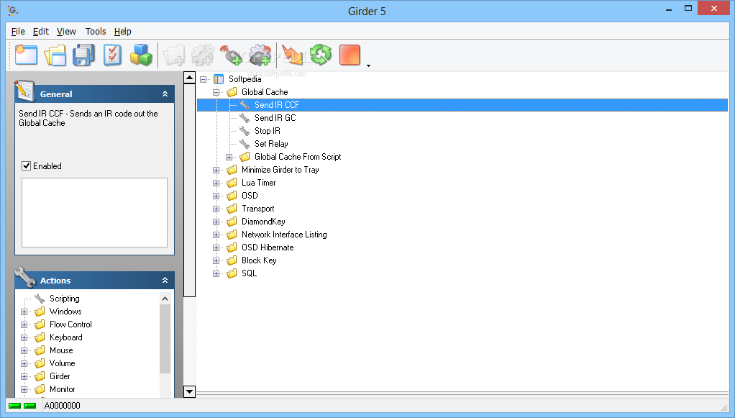Image resolution: width=735 pixels, height=418 pixels.
Task: Click the red stop square icon
Action: pyautogui.click(x=350, y=55)
